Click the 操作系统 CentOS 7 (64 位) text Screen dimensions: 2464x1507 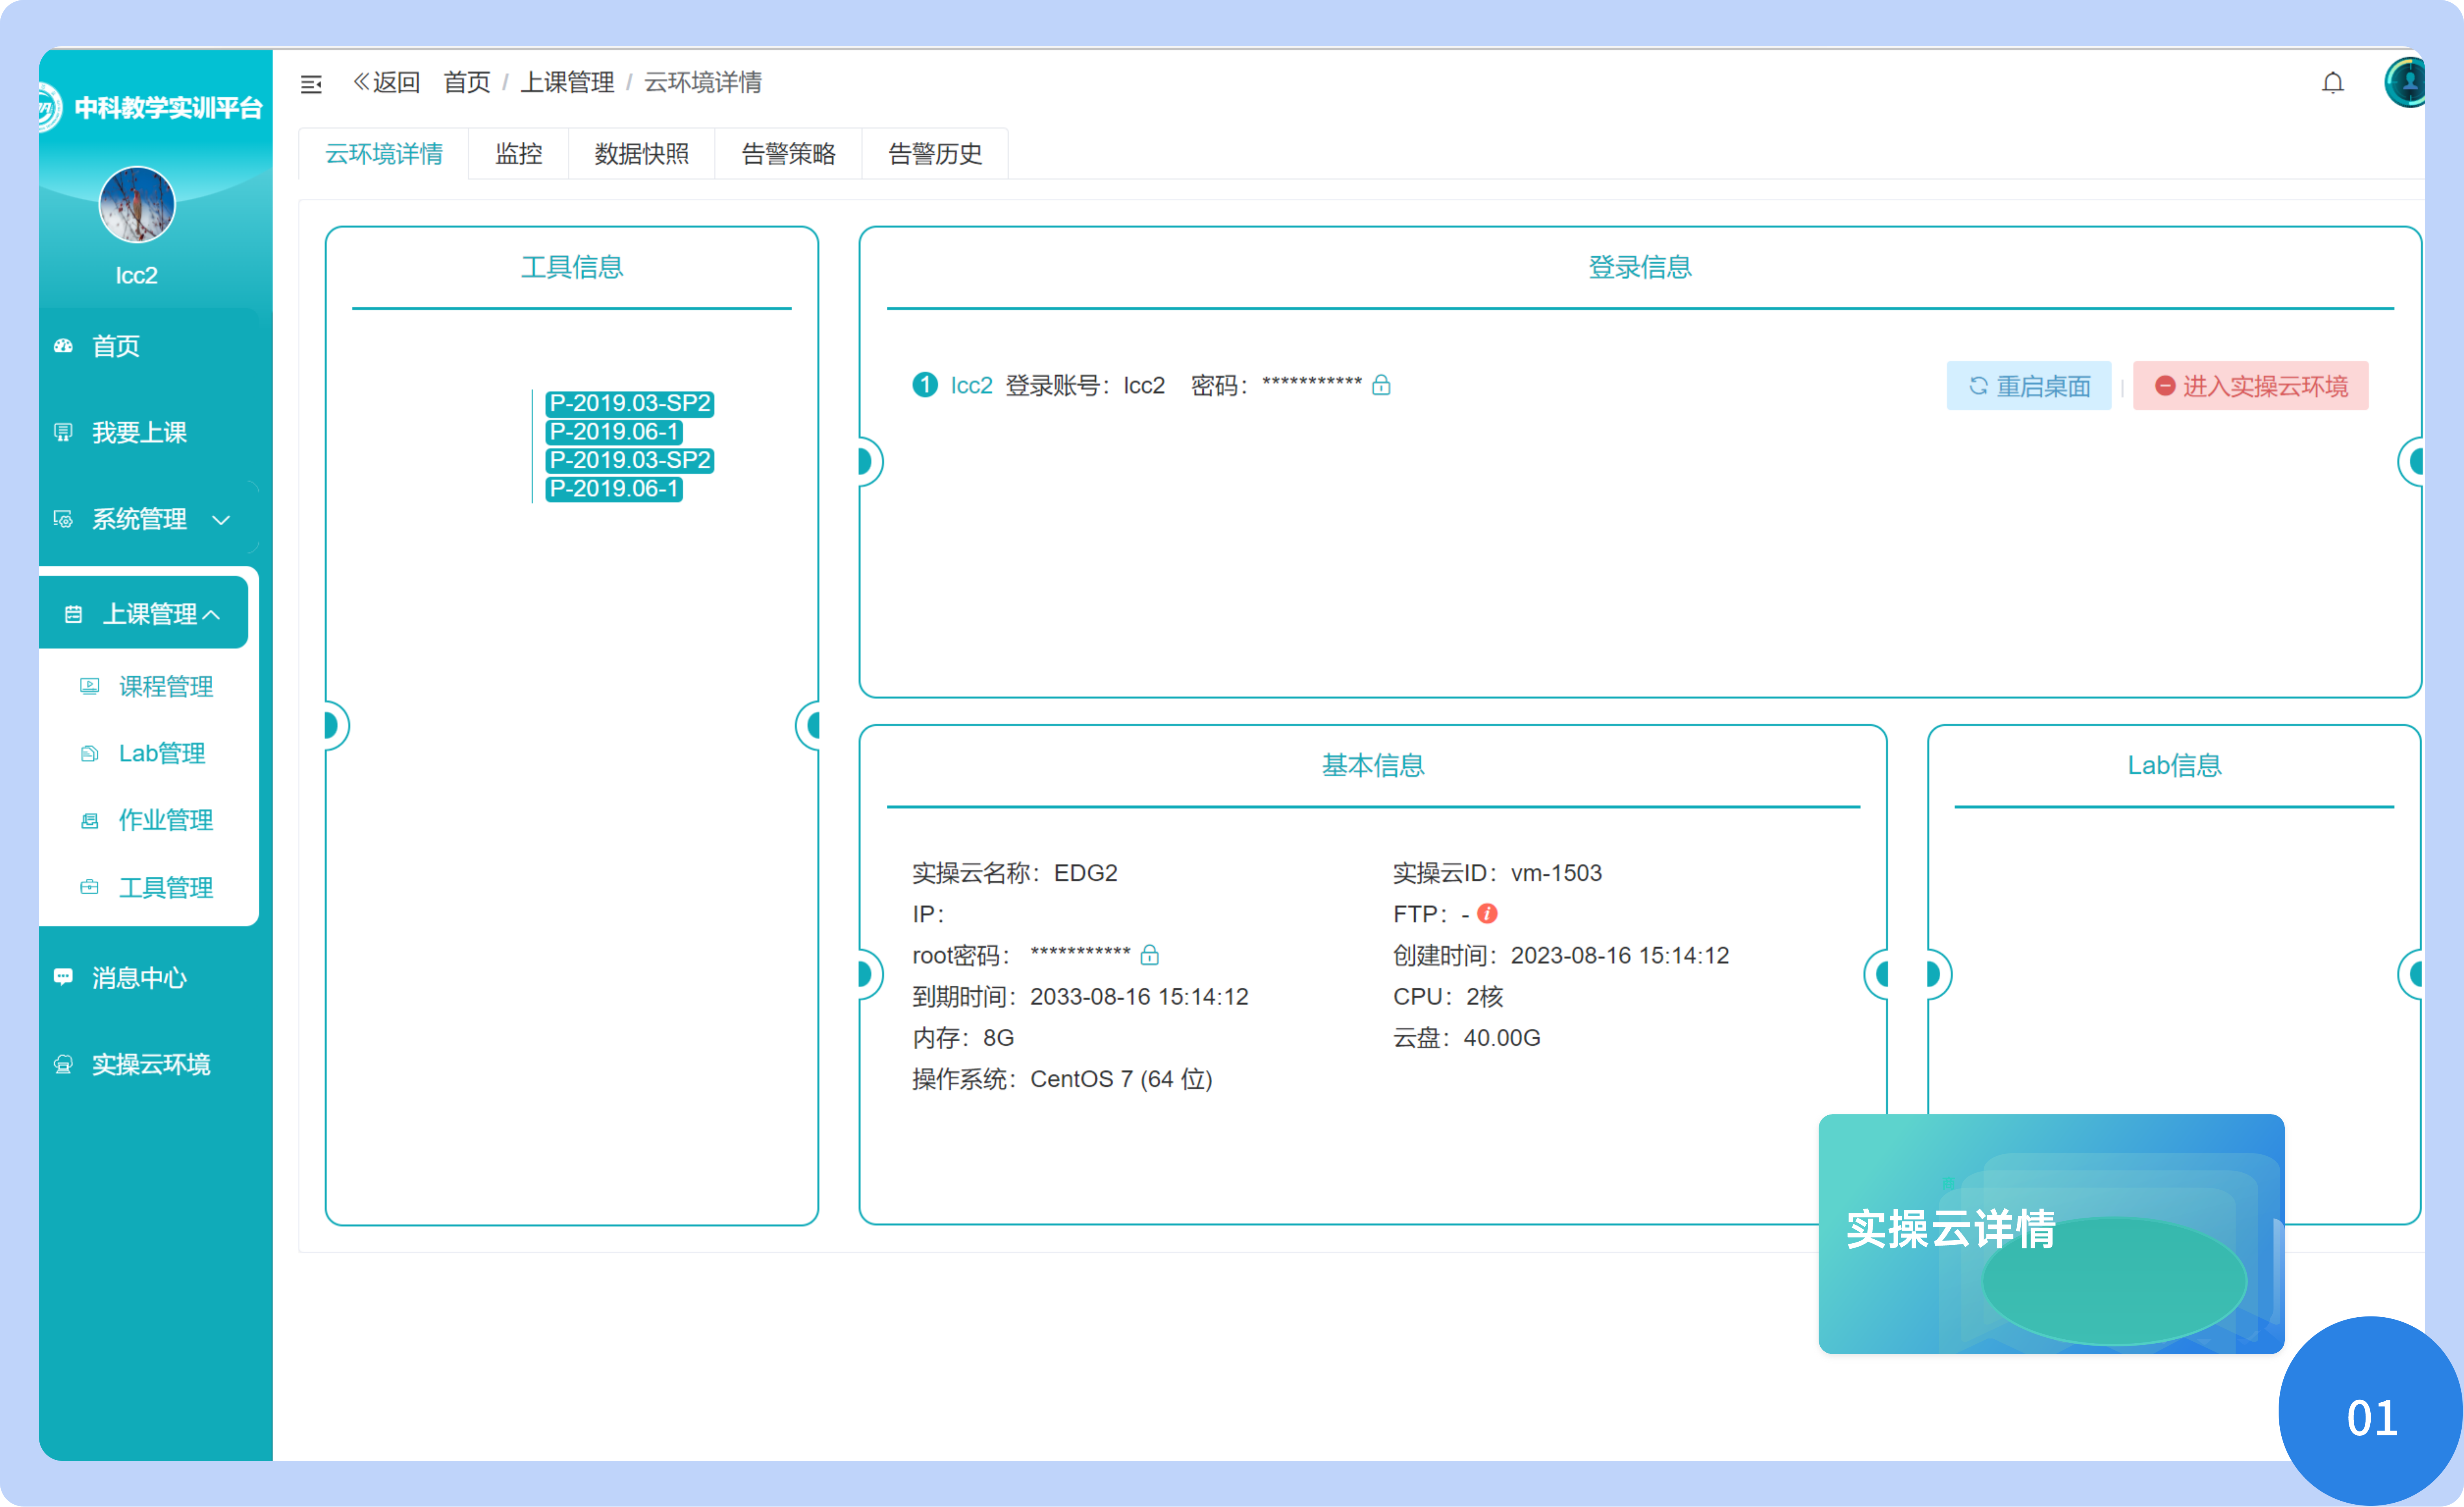pos(1062,1079)
